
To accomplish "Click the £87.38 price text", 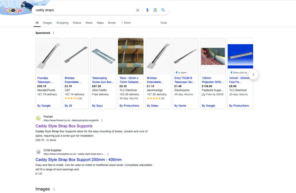I will coord(97,86).
